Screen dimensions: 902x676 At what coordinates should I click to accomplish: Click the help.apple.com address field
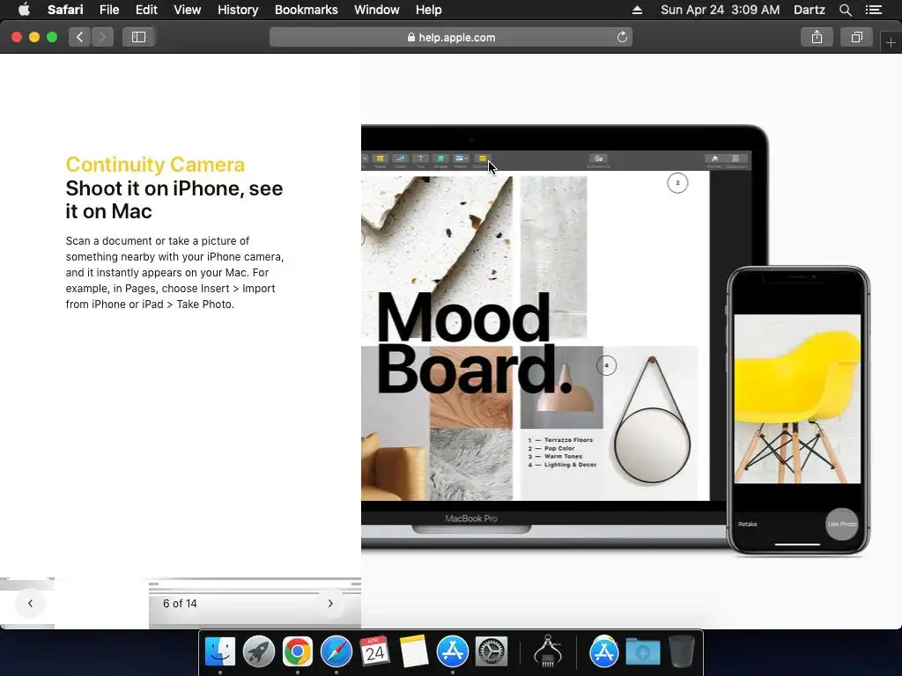[x=450, y=37]
